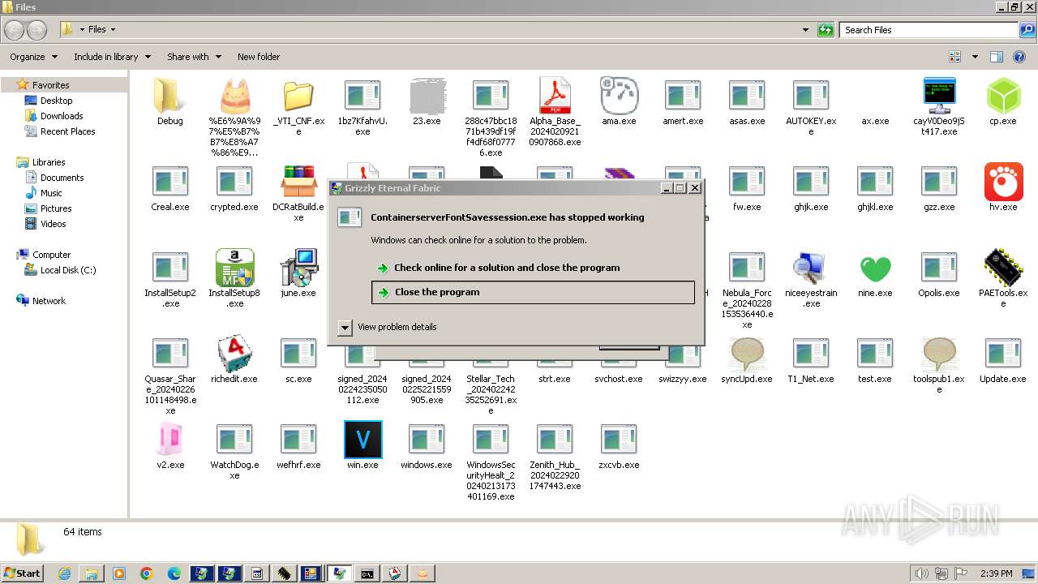Open Documents library

[62, 178]
